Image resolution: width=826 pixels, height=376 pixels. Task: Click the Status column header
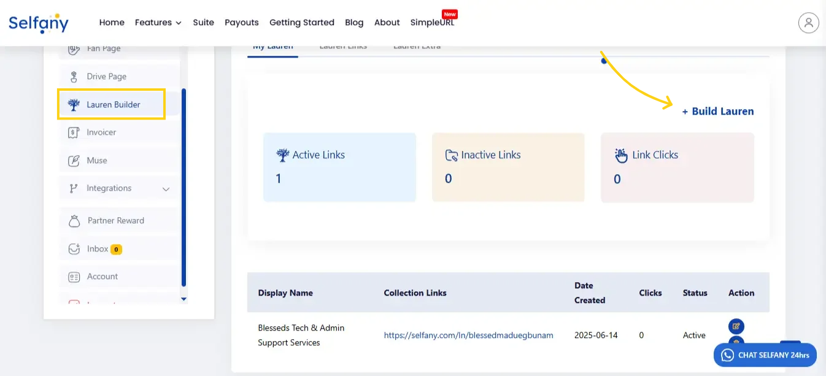(695, 293)
